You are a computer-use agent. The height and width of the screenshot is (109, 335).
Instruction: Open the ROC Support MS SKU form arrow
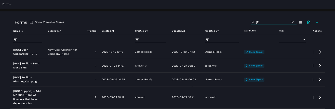pyautogui.click(x=320, y=97)
